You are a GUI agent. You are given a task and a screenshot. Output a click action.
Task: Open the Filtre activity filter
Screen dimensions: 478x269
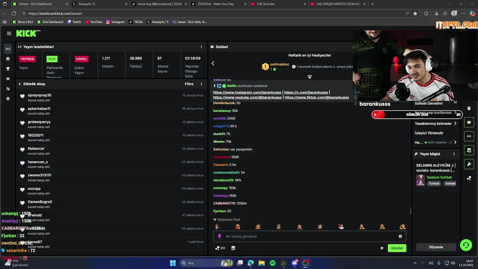(189, 84)
